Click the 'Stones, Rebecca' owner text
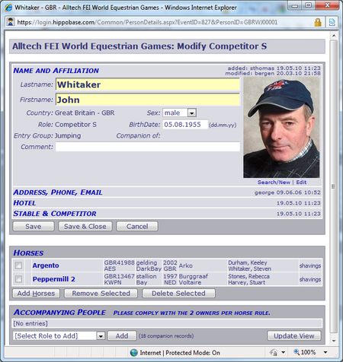 [248, 276]
